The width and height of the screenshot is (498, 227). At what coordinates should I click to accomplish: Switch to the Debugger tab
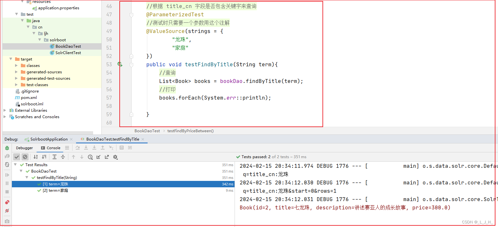point(24,148)
